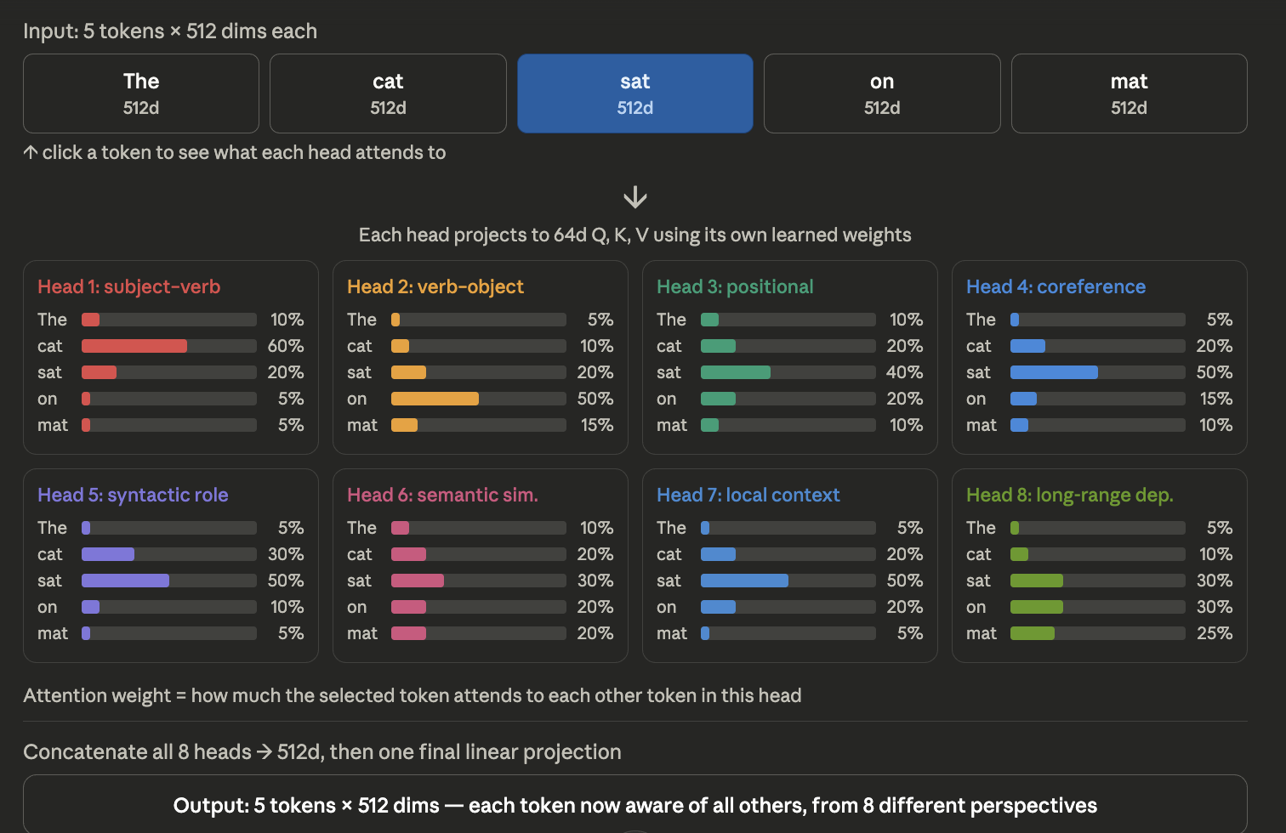Image resolution: width=1286 pixels, height=833 pixels.
Task: Click the up arrow hint icon
Action: coord(31,153)
